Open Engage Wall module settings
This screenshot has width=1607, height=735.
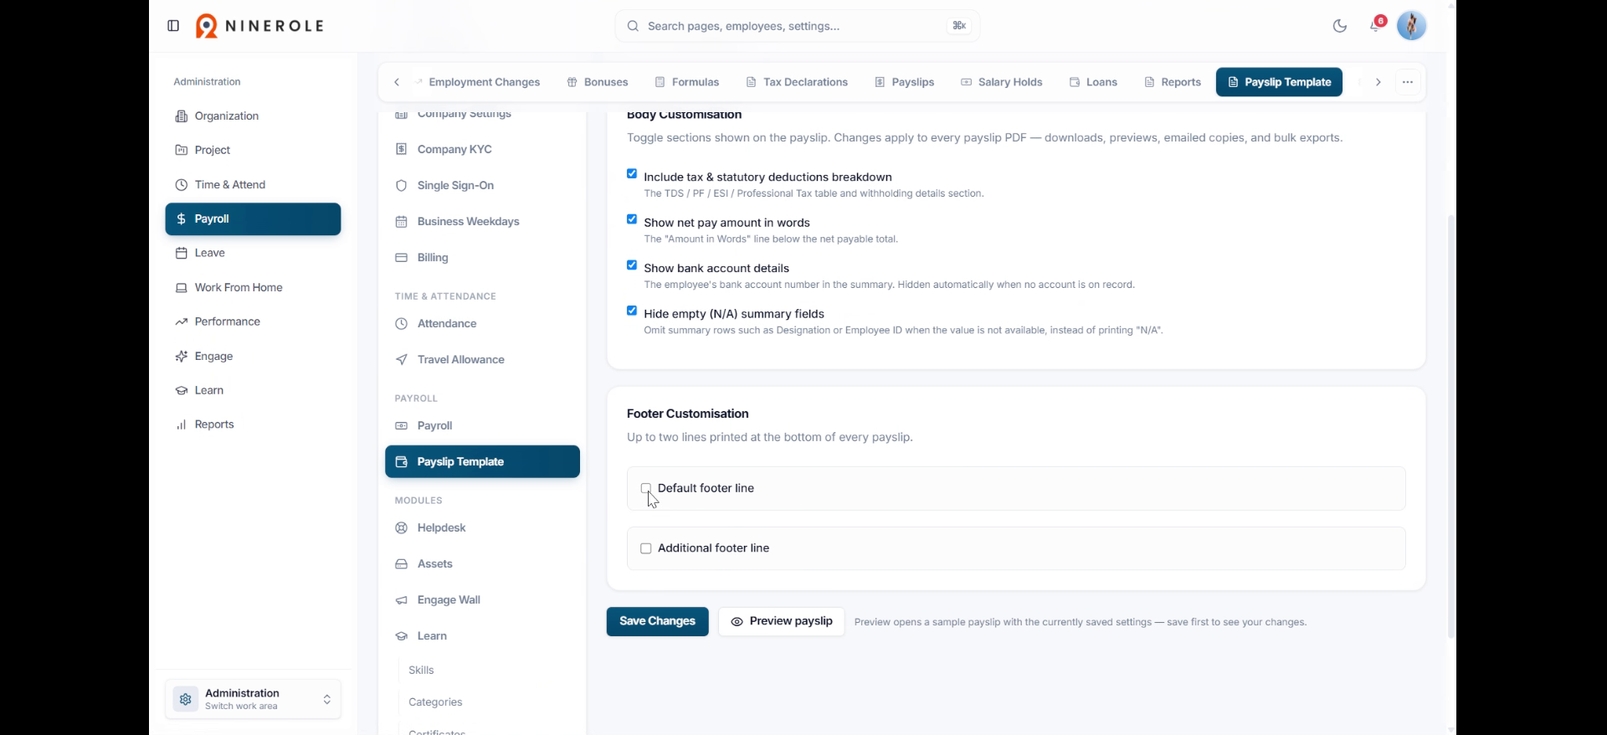[x=482, y=599]
